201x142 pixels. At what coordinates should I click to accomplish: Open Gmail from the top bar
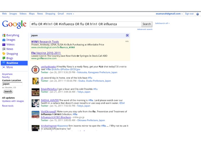pyautogui.click(x=61, y=14)
